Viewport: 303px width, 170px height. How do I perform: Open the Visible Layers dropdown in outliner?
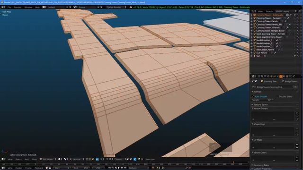pos(285,11)
